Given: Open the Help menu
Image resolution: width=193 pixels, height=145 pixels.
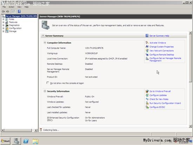Looking at the screenshot, I should click(x=26, y=7).
